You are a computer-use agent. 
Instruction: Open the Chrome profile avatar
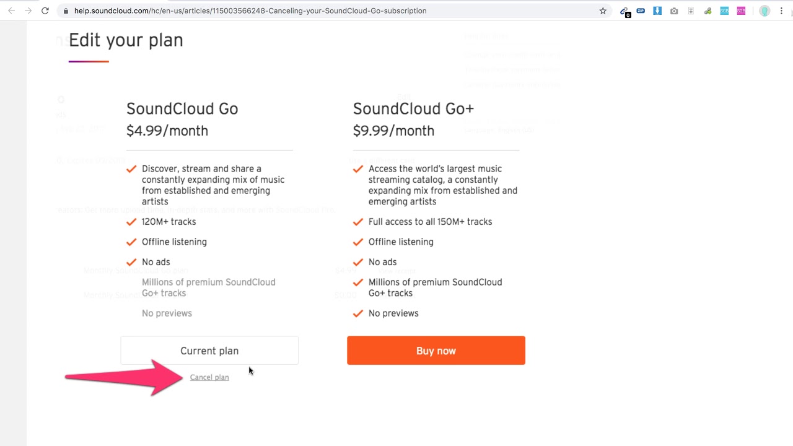(x=765, y=11)
